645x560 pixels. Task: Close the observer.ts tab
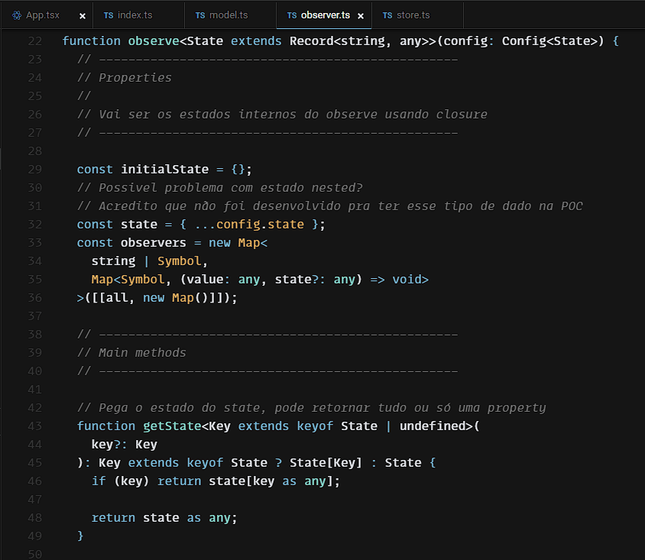(361, 15)
